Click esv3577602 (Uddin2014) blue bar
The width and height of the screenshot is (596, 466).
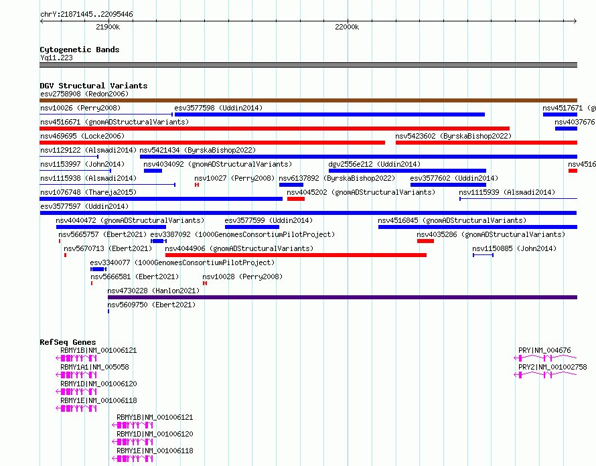coord(448,185)
